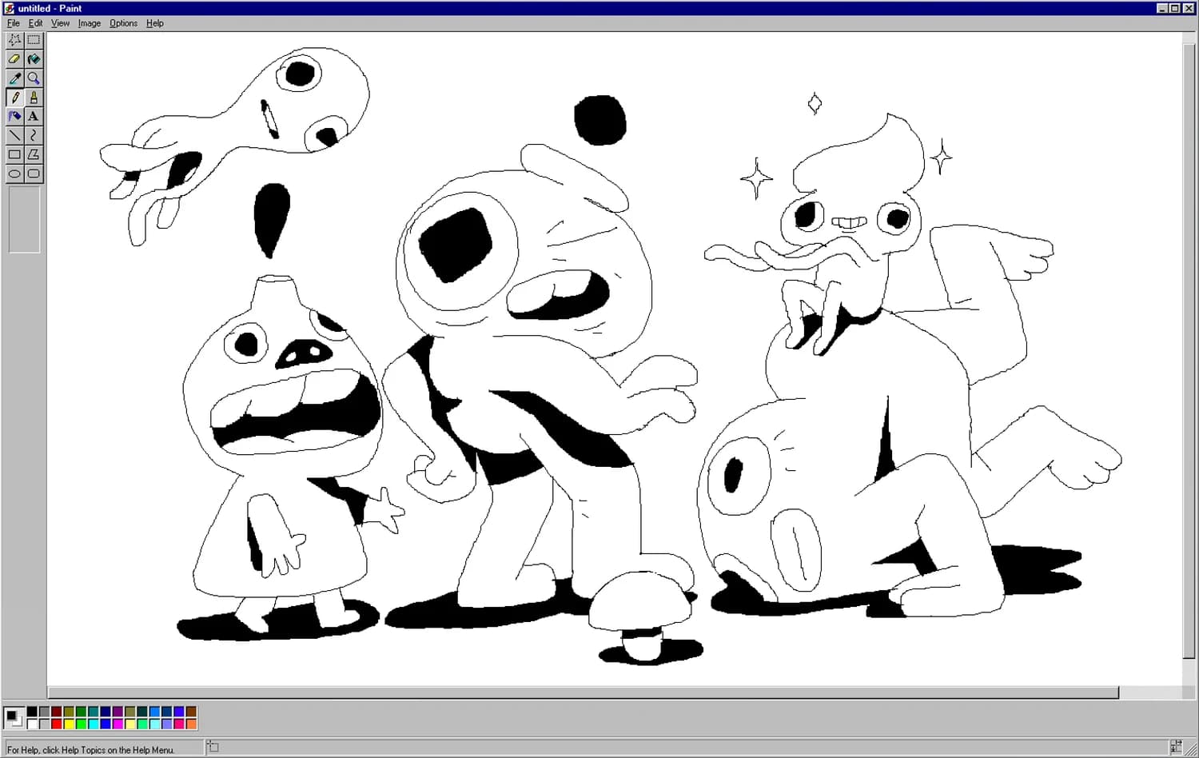
Task: Click the tool options box under the toolbox
Action: click(24, 220)
